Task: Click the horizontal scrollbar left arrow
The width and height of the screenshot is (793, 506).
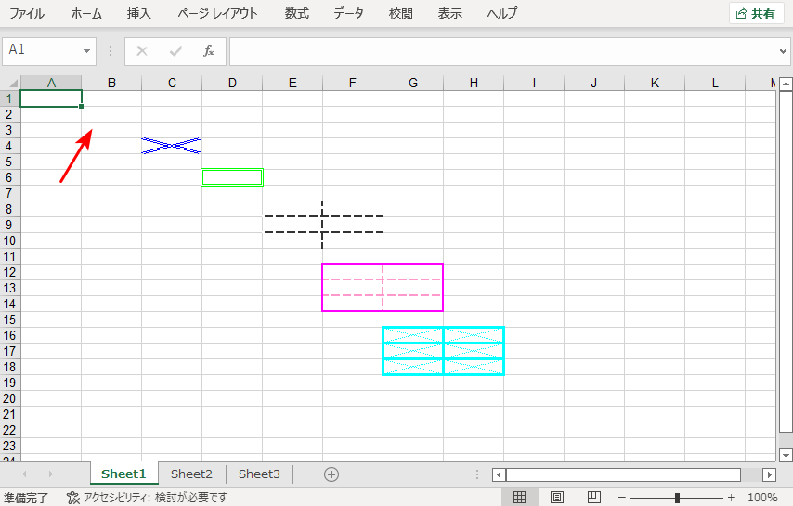Action: point(499,474)
